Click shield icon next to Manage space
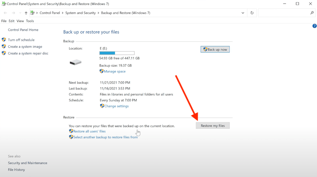The height and width of the screenshot is (177, 317). point(101,71)
